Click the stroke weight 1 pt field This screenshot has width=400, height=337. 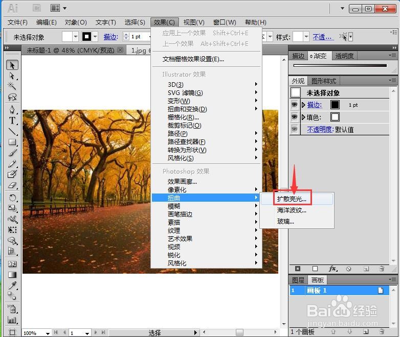point(139,37)
